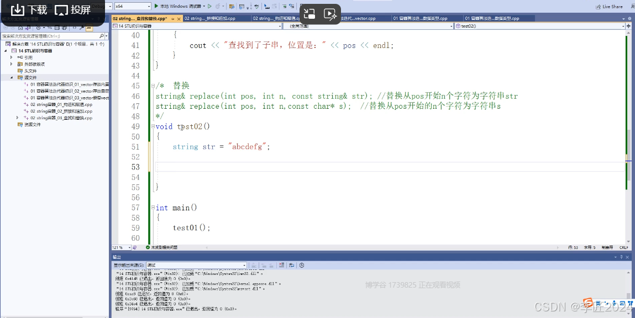Viewport: 635px width, 318px height.
Task: Click the picture-in-picture overlay icon
Action: [309, 14]
